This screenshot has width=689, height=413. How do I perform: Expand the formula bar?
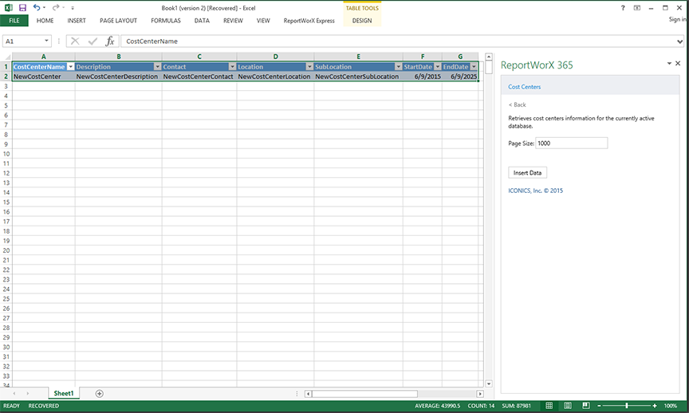681,41
